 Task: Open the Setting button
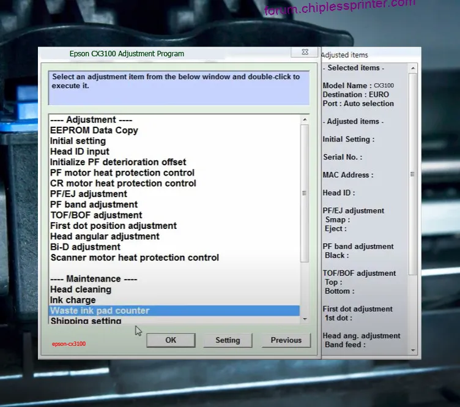228,340
